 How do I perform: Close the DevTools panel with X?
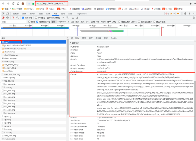tap(194, 14)
